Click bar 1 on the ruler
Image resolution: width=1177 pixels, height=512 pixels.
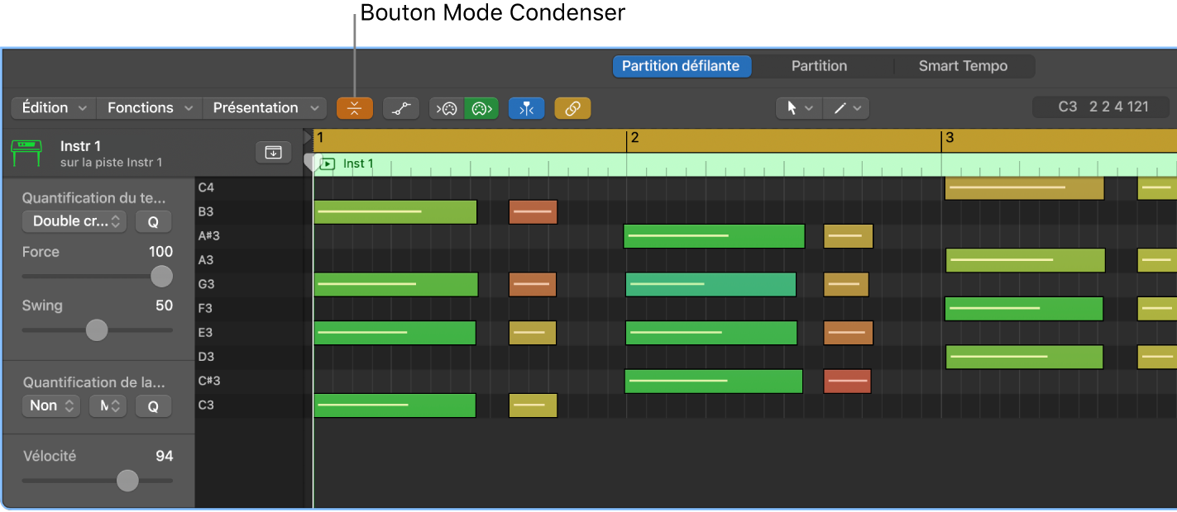pos(320,137)
